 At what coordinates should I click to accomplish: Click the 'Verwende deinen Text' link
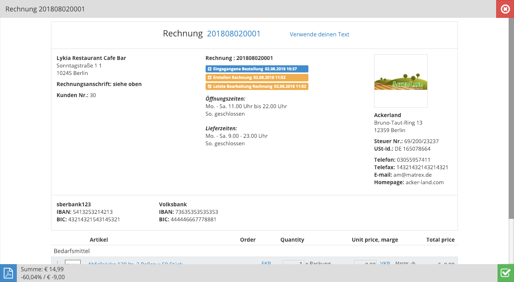319,34
